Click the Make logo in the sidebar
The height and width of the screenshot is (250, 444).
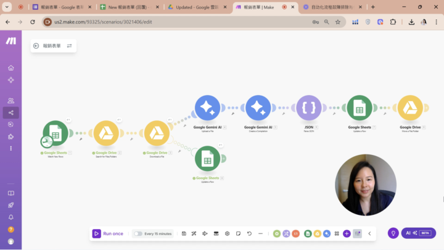pyautogui.click(x=11, y=41)
